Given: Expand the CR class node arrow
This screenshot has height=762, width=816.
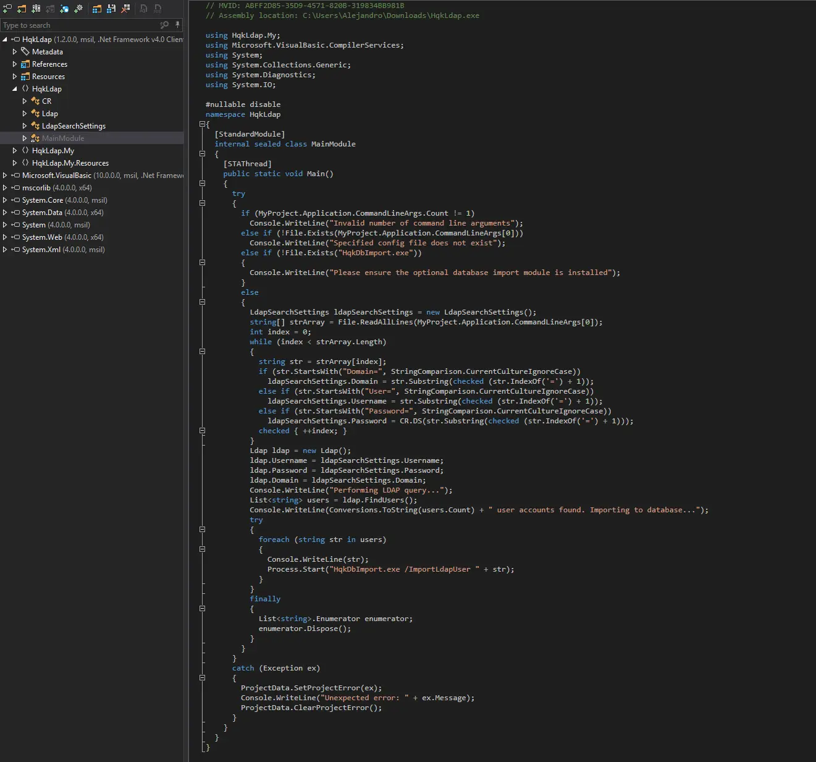Looking at the screenshot, I should pyautogui.click(x=25, y=101).
